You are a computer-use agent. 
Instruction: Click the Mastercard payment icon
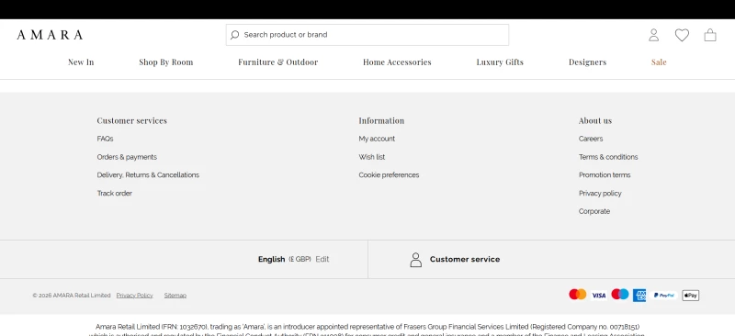(x=578, y=295)
